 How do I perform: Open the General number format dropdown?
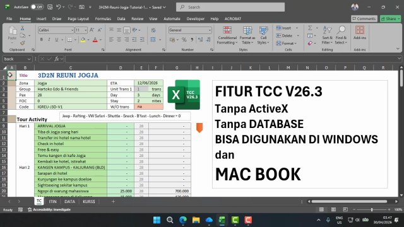(210, 30)
